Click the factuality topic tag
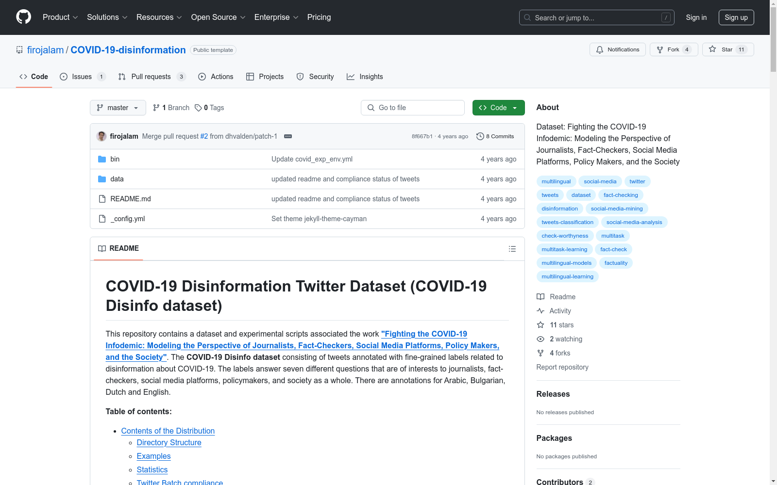The width and height of the screenshot is (777, 485). (x=616, y=263)
